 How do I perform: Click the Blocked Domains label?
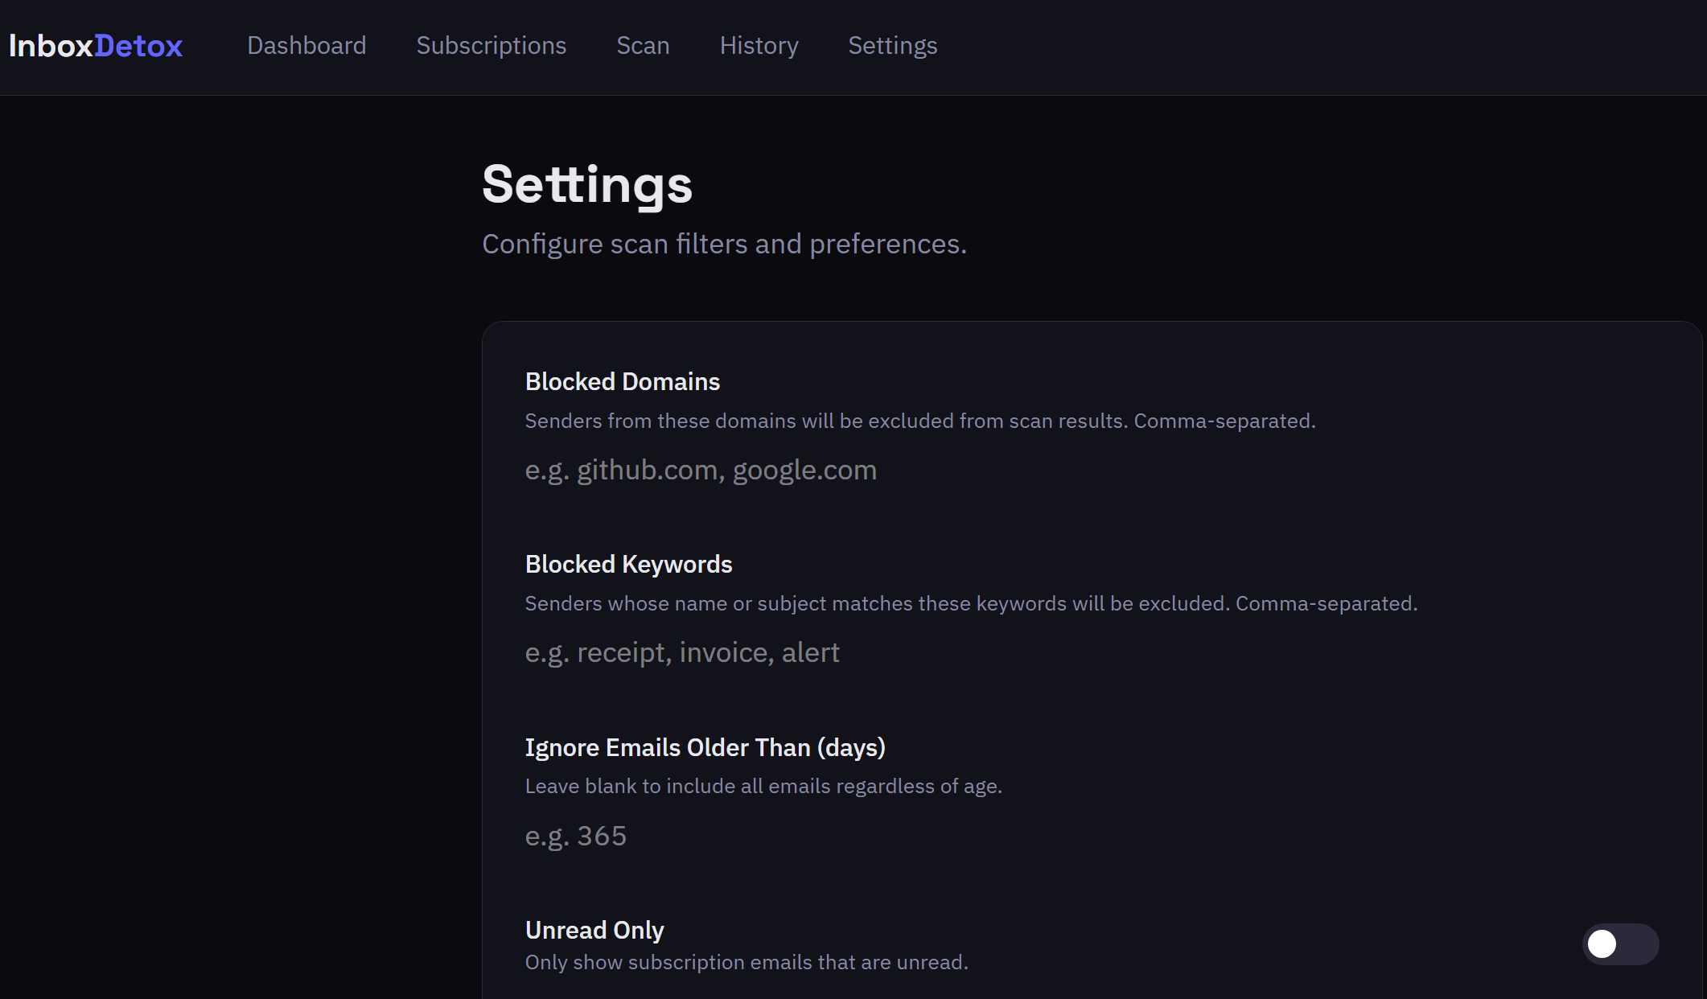click(622, 381)
